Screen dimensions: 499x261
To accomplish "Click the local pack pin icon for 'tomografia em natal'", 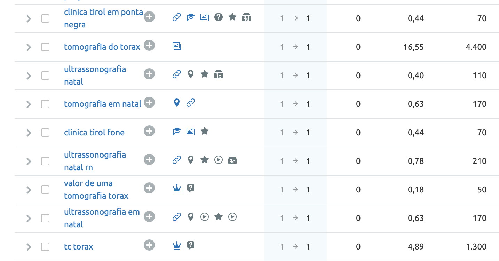I will pyautogui.click(x=177, y=102).
